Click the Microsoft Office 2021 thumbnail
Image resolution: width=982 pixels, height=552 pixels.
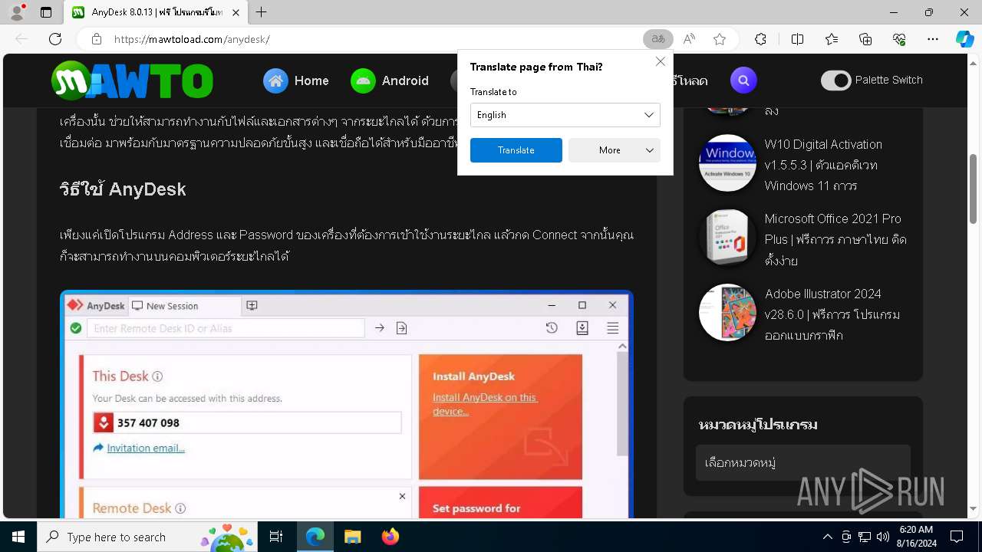(x=727, y=238)
